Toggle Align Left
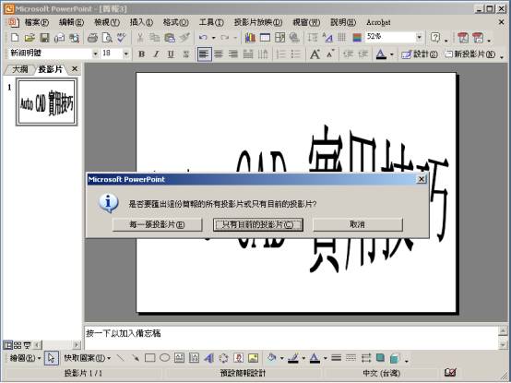511x383 pixels. click(205, 54)
